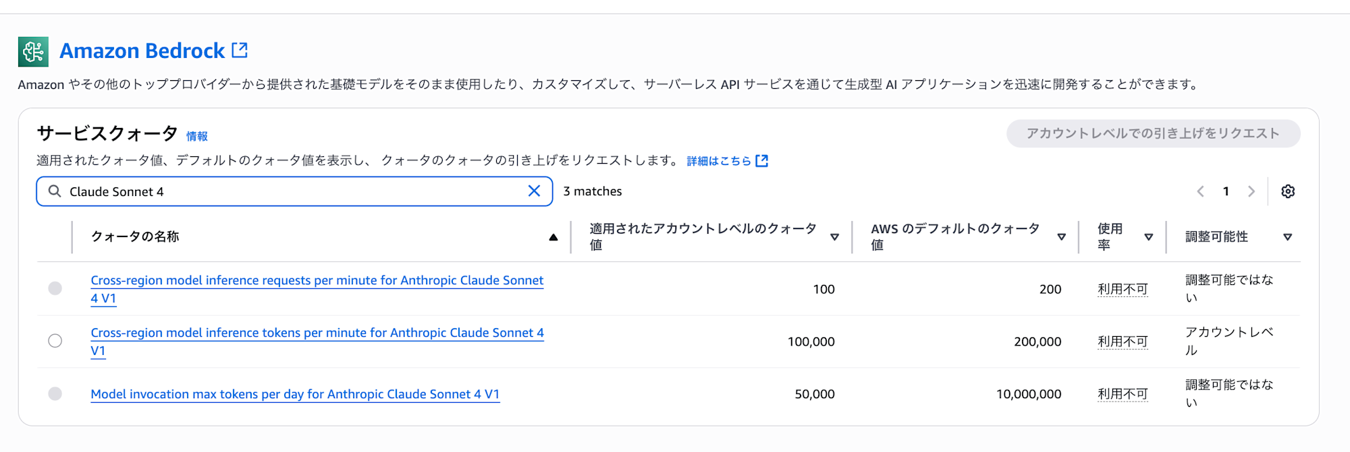Select radio for Model invocation max tokens quota

coord(55,393)
